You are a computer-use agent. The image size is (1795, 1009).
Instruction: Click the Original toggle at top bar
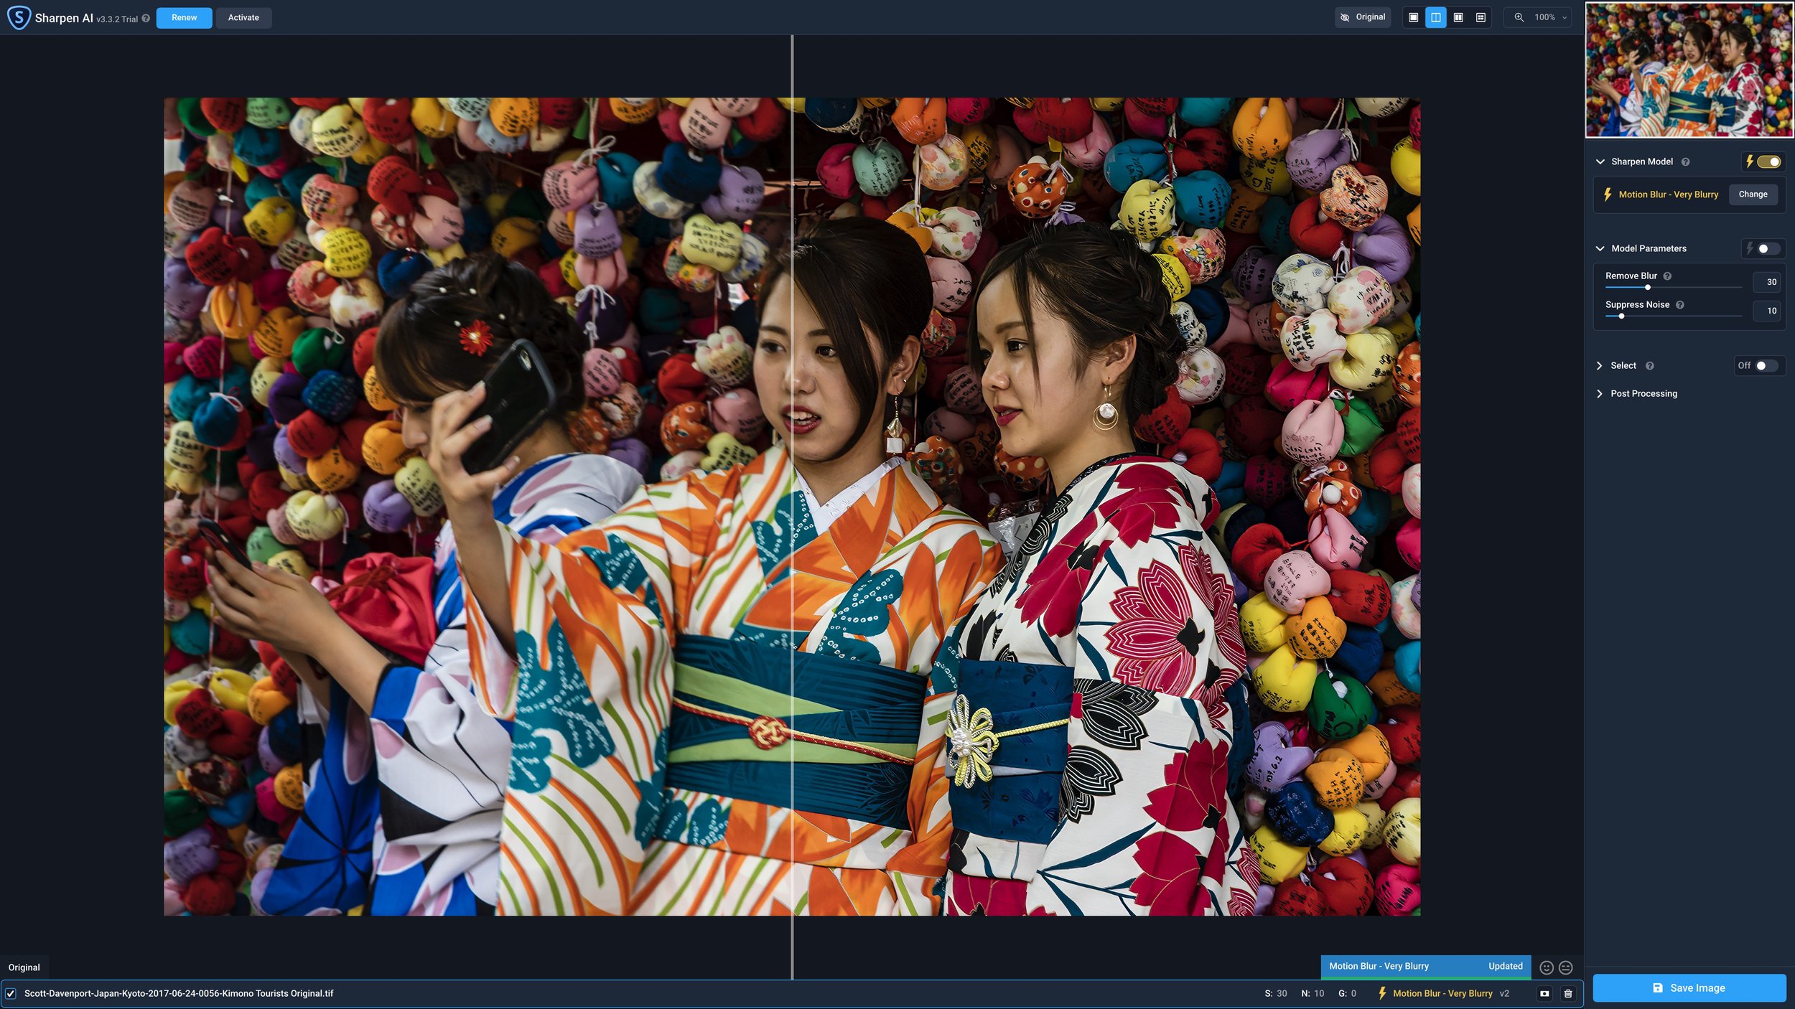pyautogui.click(x=1361, y=17)
